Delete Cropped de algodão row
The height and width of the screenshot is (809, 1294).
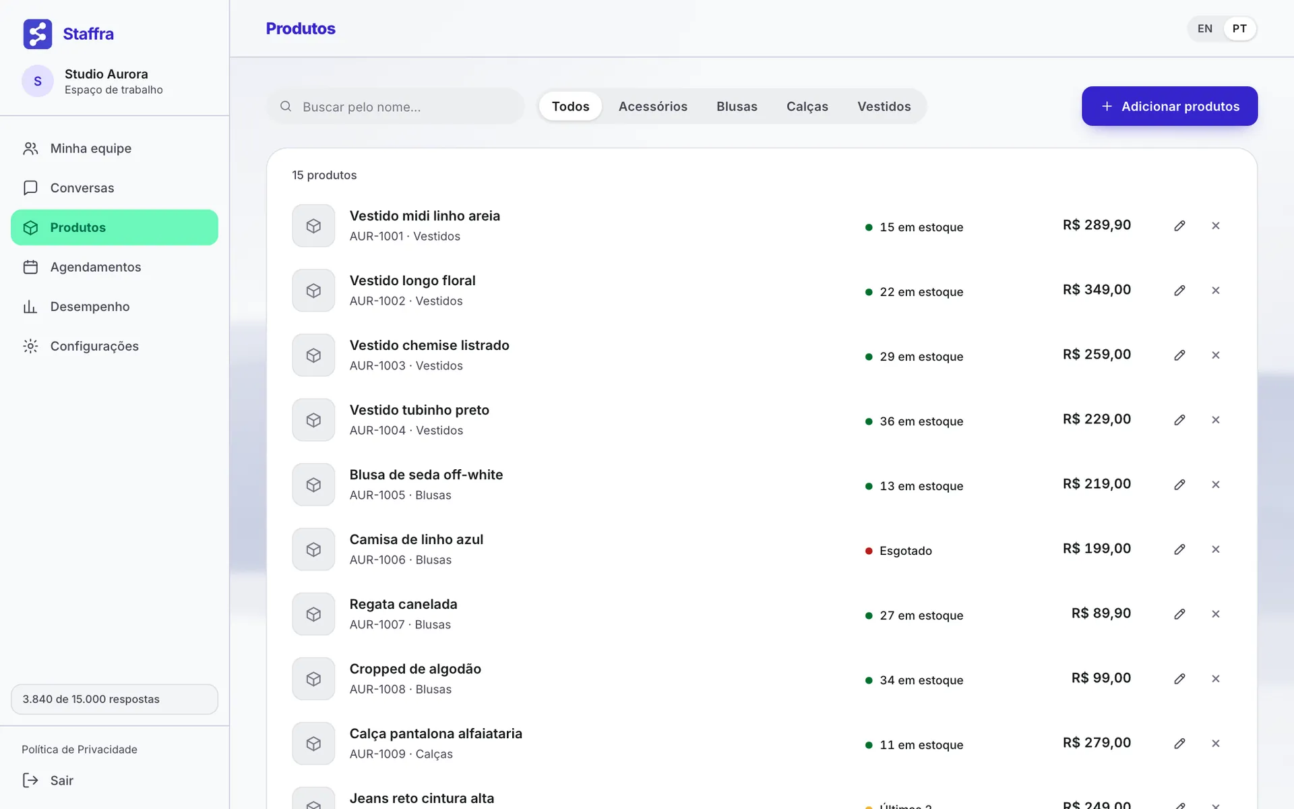tap(1216, 679)
